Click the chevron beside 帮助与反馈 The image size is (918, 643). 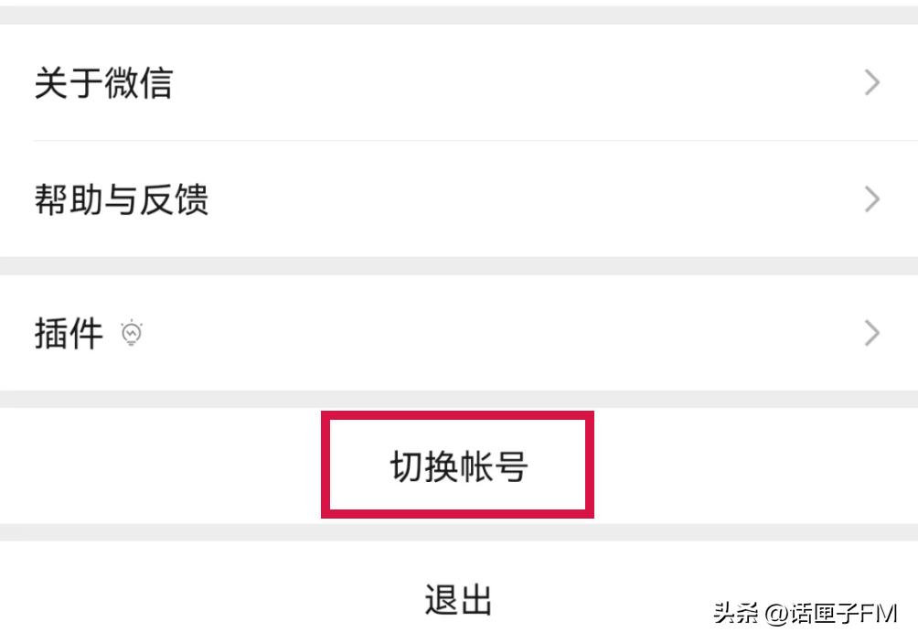coord(870,199)
